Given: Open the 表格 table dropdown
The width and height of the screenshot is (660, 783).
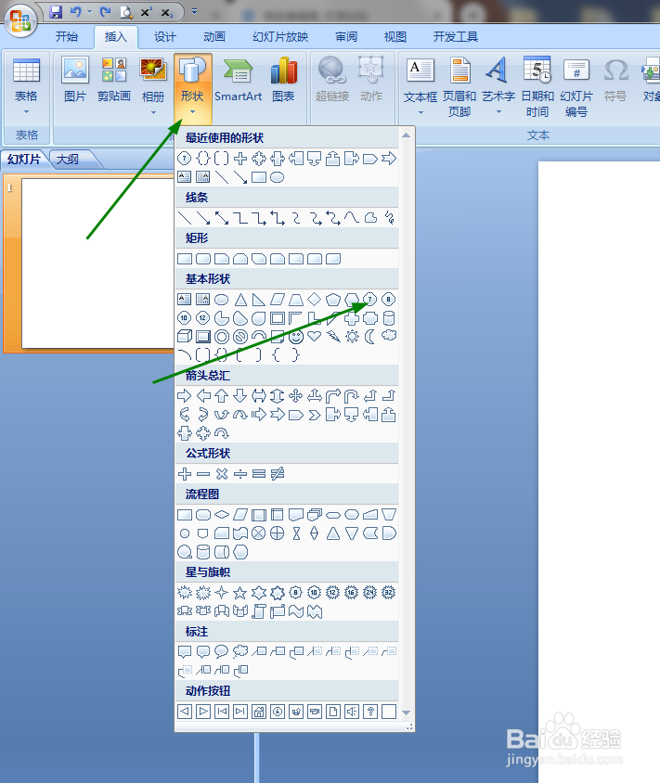Looking at the screenshot, I should click(x=26, y=87).
